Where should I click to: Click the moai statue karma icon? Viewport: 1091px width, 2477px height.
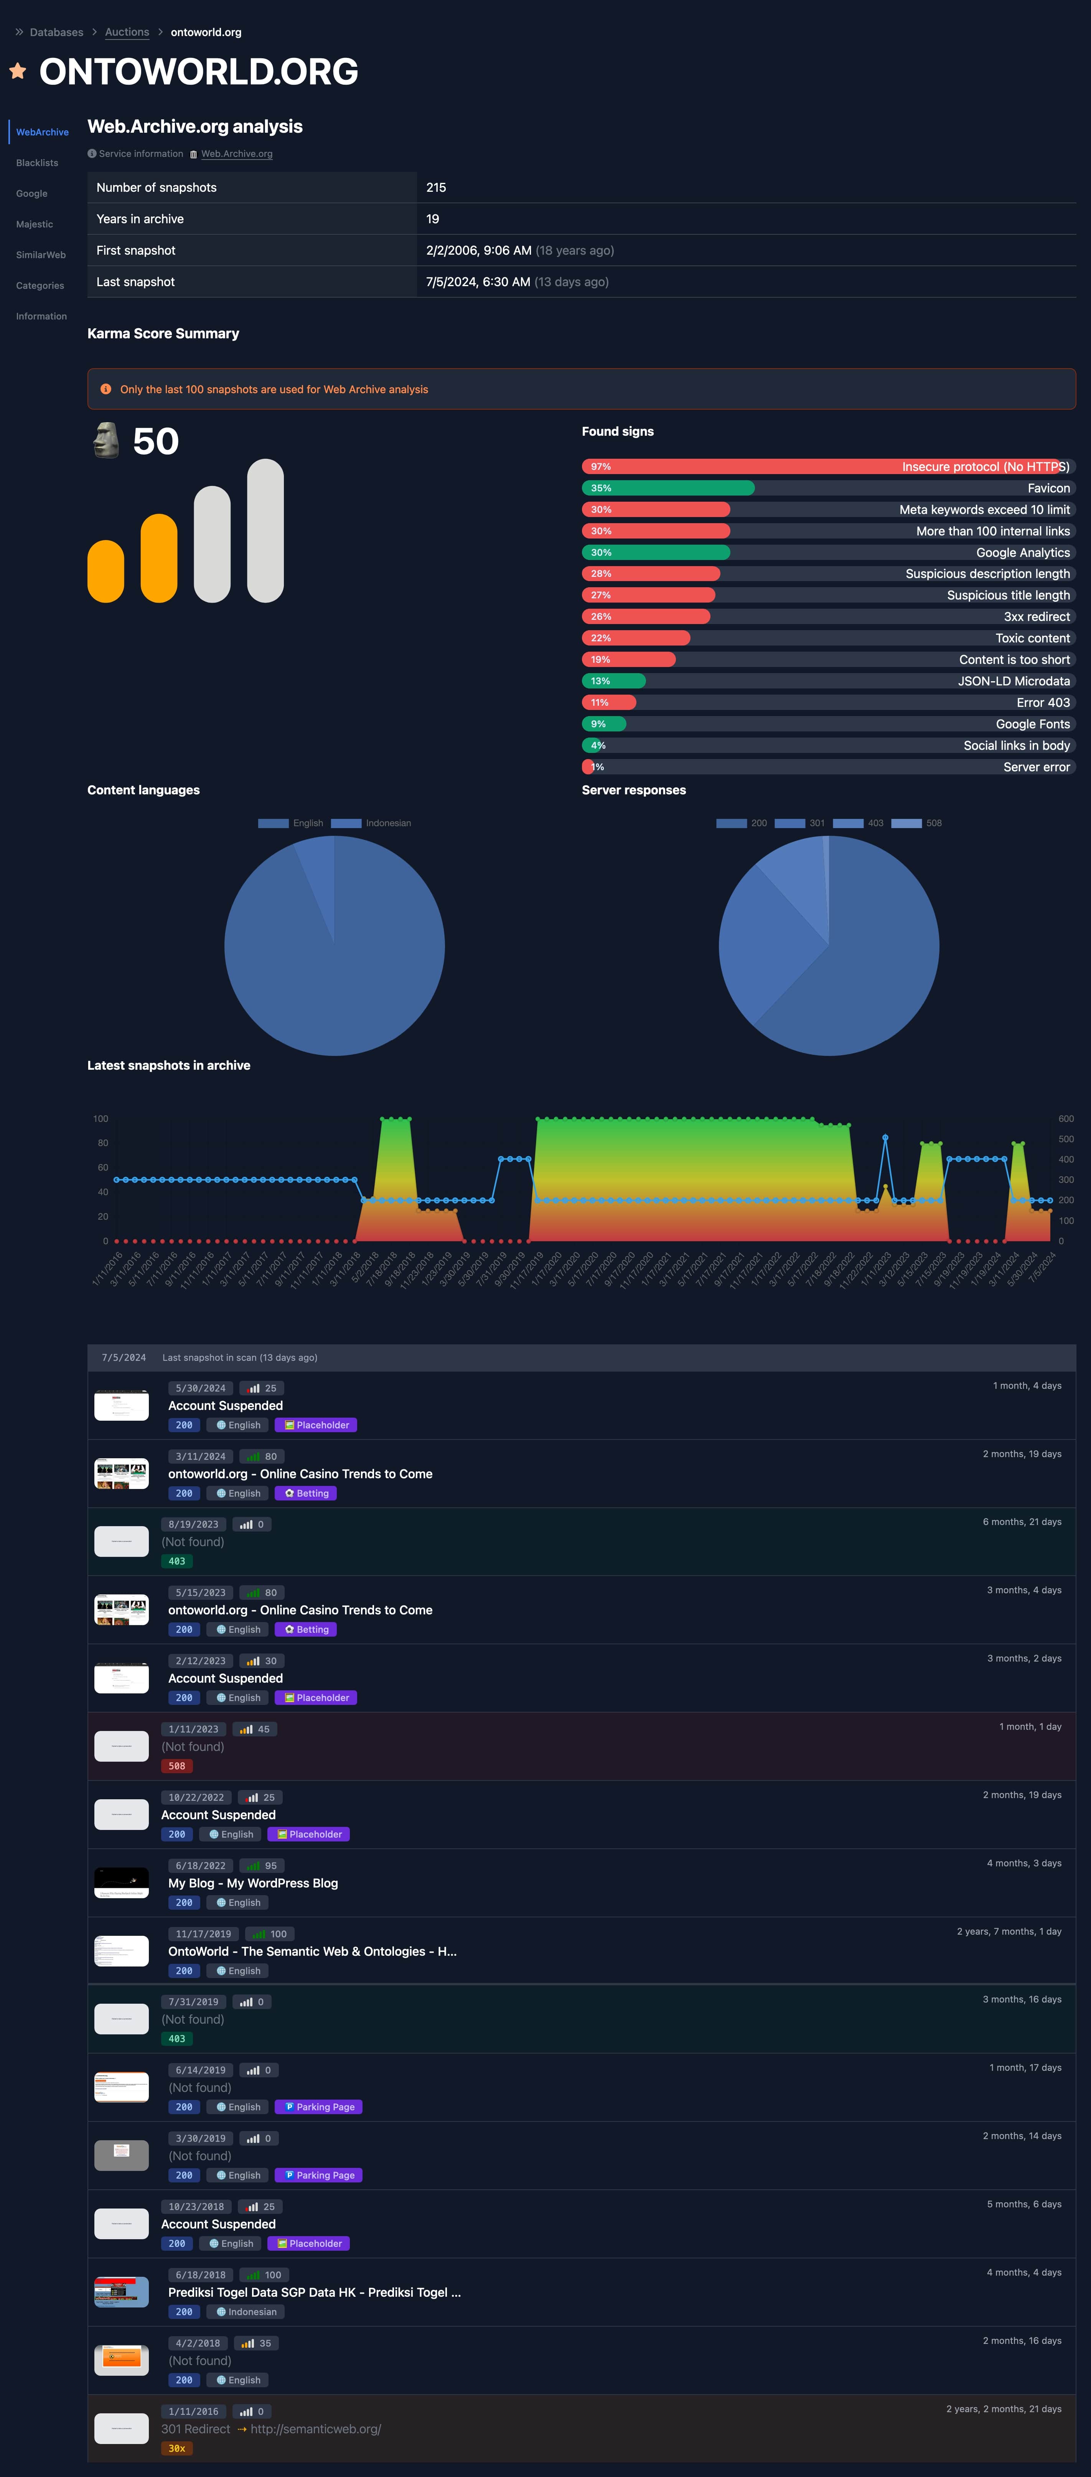106,440
